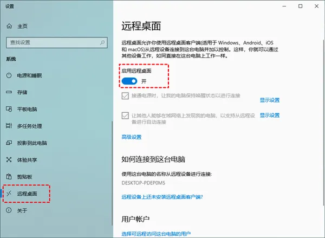Go to 多任务处理 settings
Screen dimensions: 325x238
pos(30,126)
